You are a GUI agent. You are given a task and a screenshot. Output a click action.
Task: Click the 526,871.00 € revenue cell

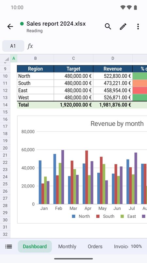pos(113,97)
